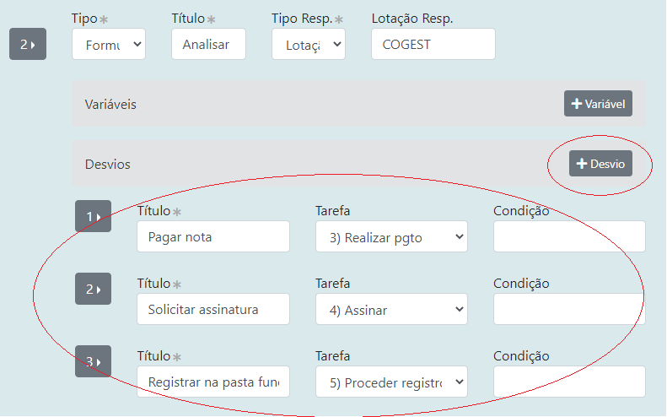Click the Lotação Resp. field with COGEST
The image size is (667, 417).
(433, 45)
